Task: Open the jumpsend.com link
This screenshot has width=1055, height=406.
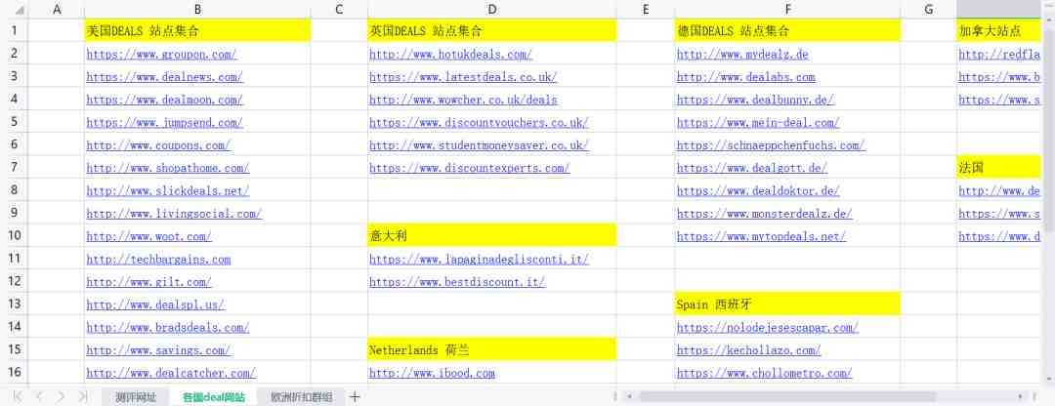Action: tap(165, 123)
